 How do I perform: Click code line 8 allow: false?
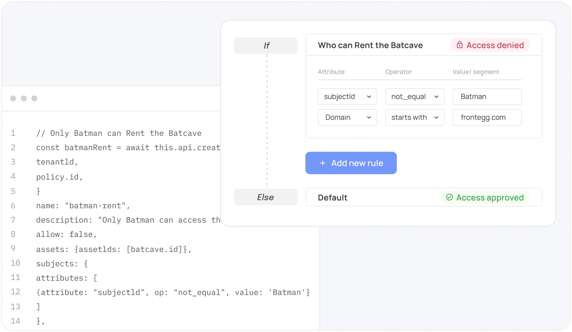[67, 234]
